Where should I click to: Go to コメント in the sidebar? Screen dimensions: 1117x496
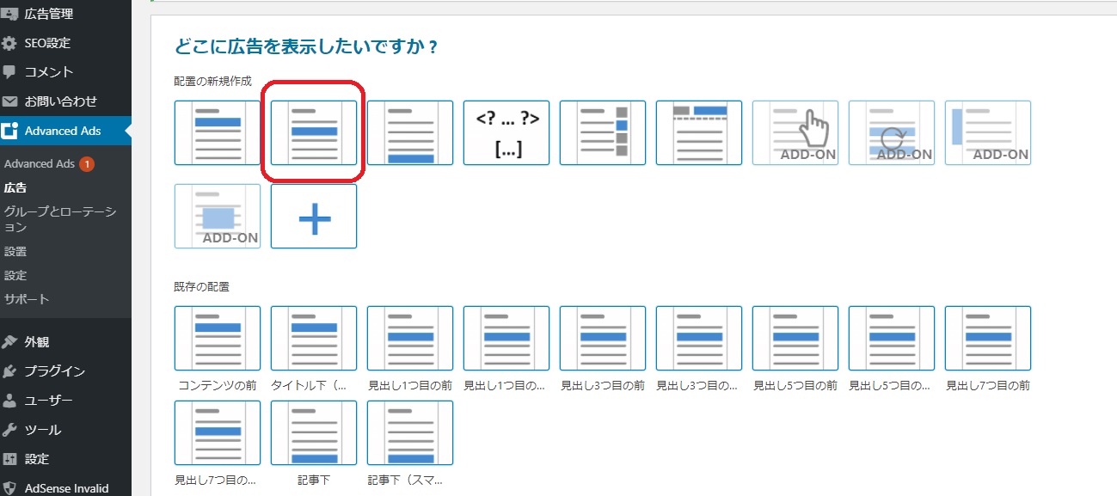click(48, 72)
